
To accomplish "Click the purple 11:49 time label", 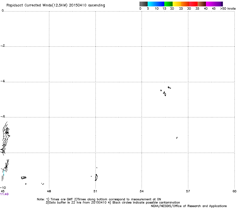I will tap(4, 194).
